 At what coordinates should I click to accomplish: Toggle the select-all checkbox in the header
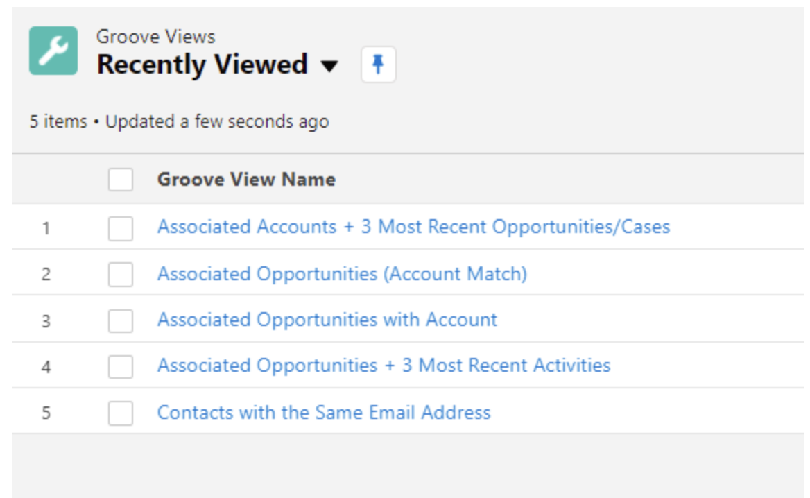pos(121,180)
